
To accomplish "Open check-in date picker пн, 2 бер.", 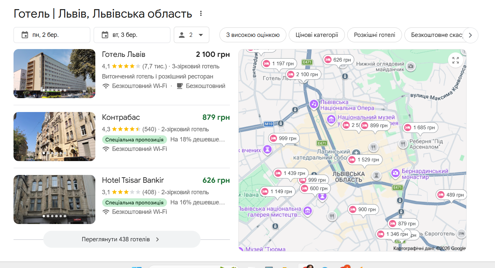I will click(x=52, y=35).
